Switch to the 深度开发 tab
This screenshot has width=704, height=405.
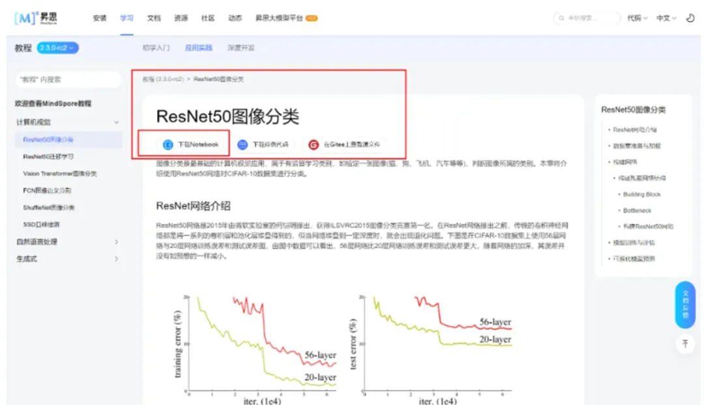click(241, 48)
